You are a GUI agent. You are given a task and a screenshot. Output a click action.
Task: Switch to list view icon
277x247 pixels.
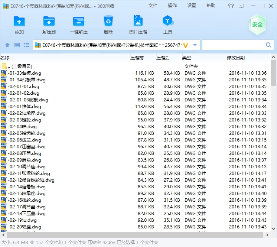27,45
